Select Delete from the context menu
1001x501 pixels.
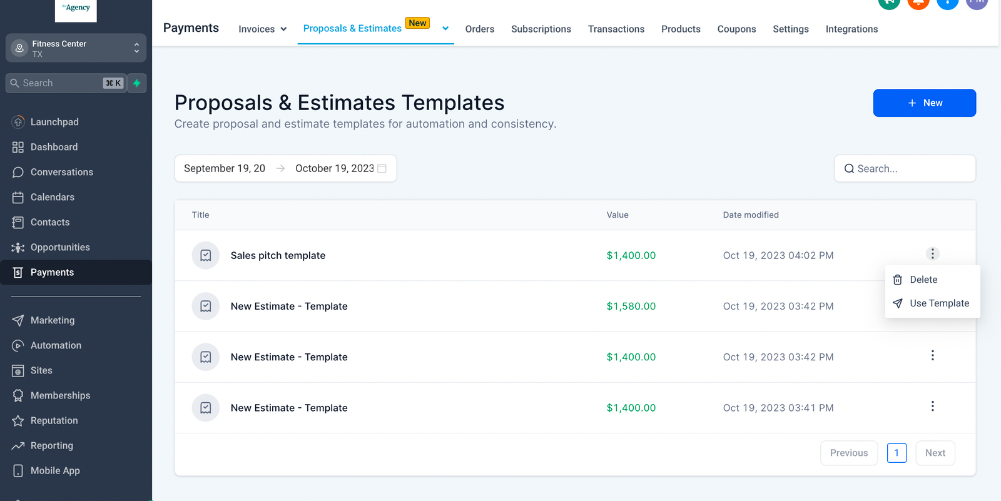point(923,280)
